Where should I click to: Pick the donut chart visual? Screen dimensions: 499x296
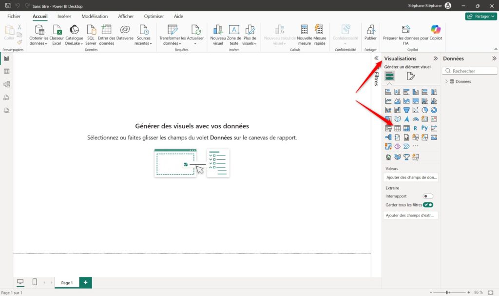434,110
